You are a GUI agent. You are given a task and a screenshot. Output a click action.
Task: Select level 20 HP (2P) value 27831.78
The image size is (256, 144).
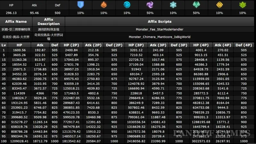click(71, 65)
